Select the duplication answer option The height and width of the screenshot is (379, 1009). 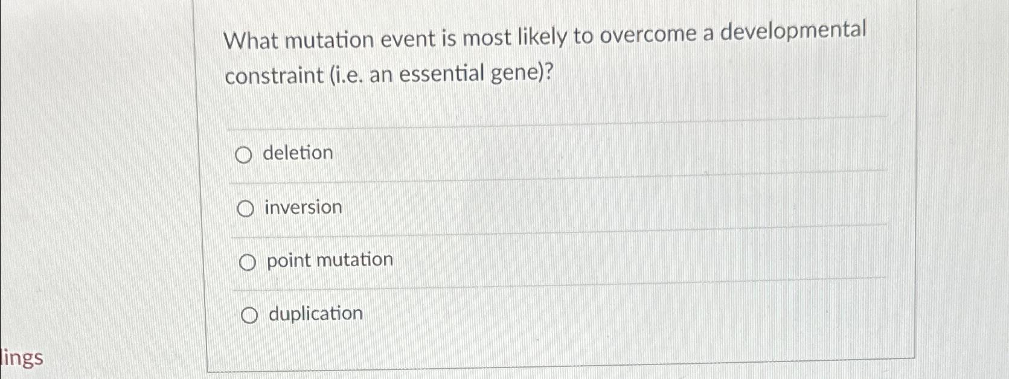click(x=250, y=314)
